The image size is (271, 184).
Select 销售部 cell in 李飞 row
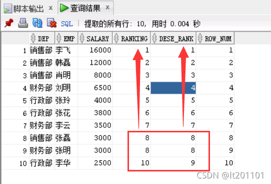coord(42,51)
